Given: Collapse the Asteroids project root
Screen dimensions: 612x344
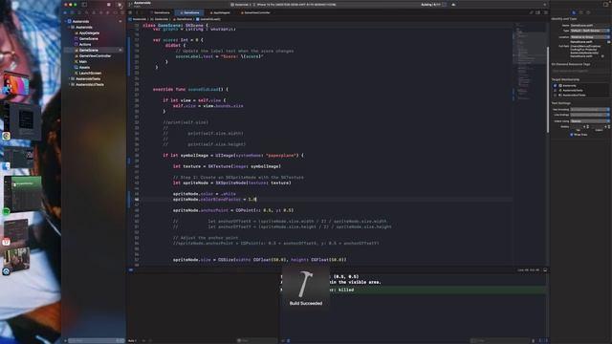Looking at the screenshot, I should (66, 21).
